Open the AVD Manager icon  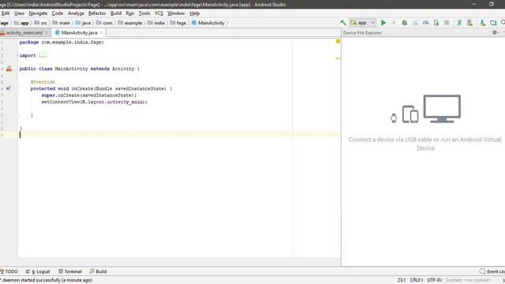point(470,23)
